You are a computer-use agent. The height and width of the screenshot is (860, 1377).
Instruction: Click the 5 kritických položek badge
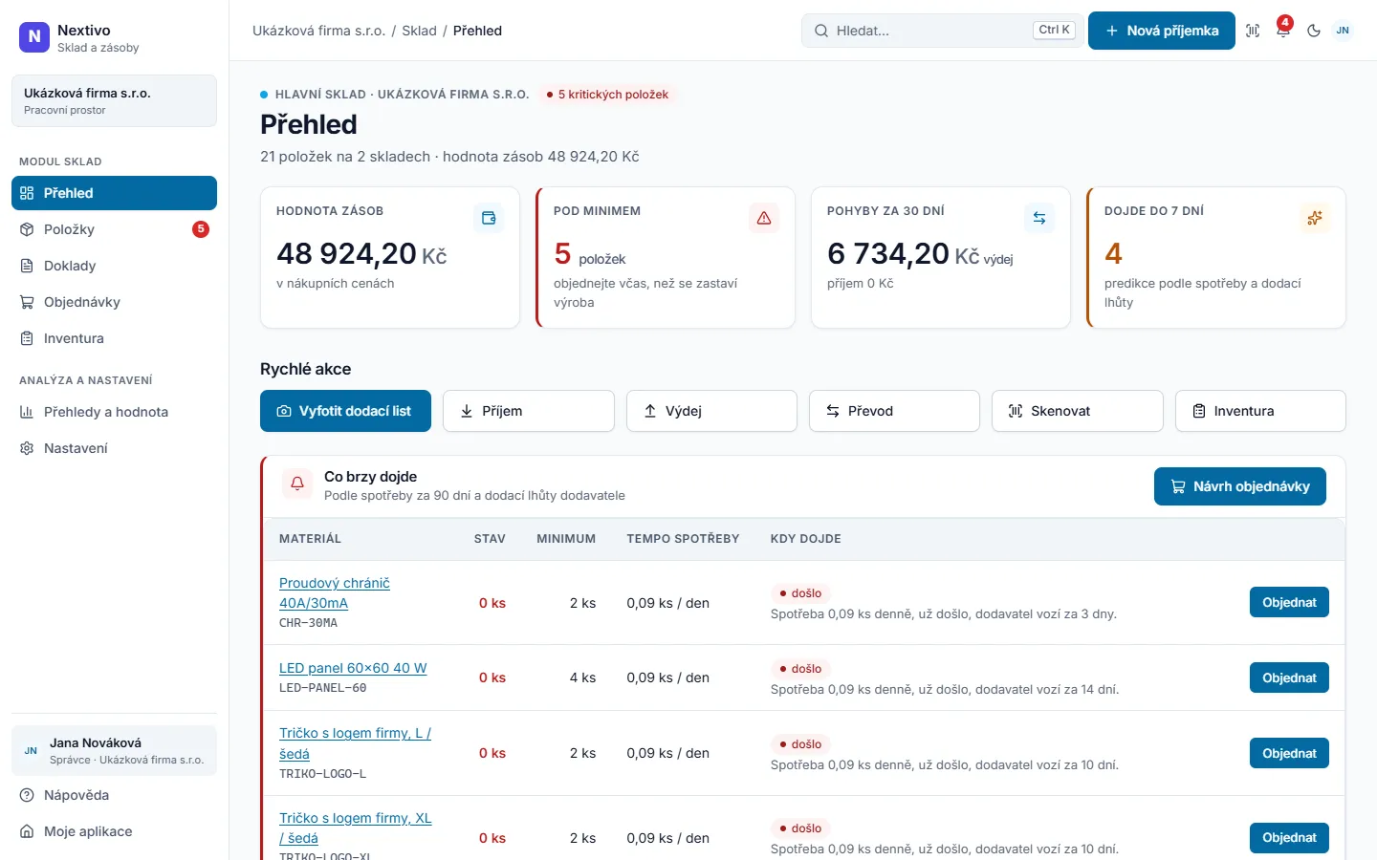pyautogui.click(x=607, y=95)
